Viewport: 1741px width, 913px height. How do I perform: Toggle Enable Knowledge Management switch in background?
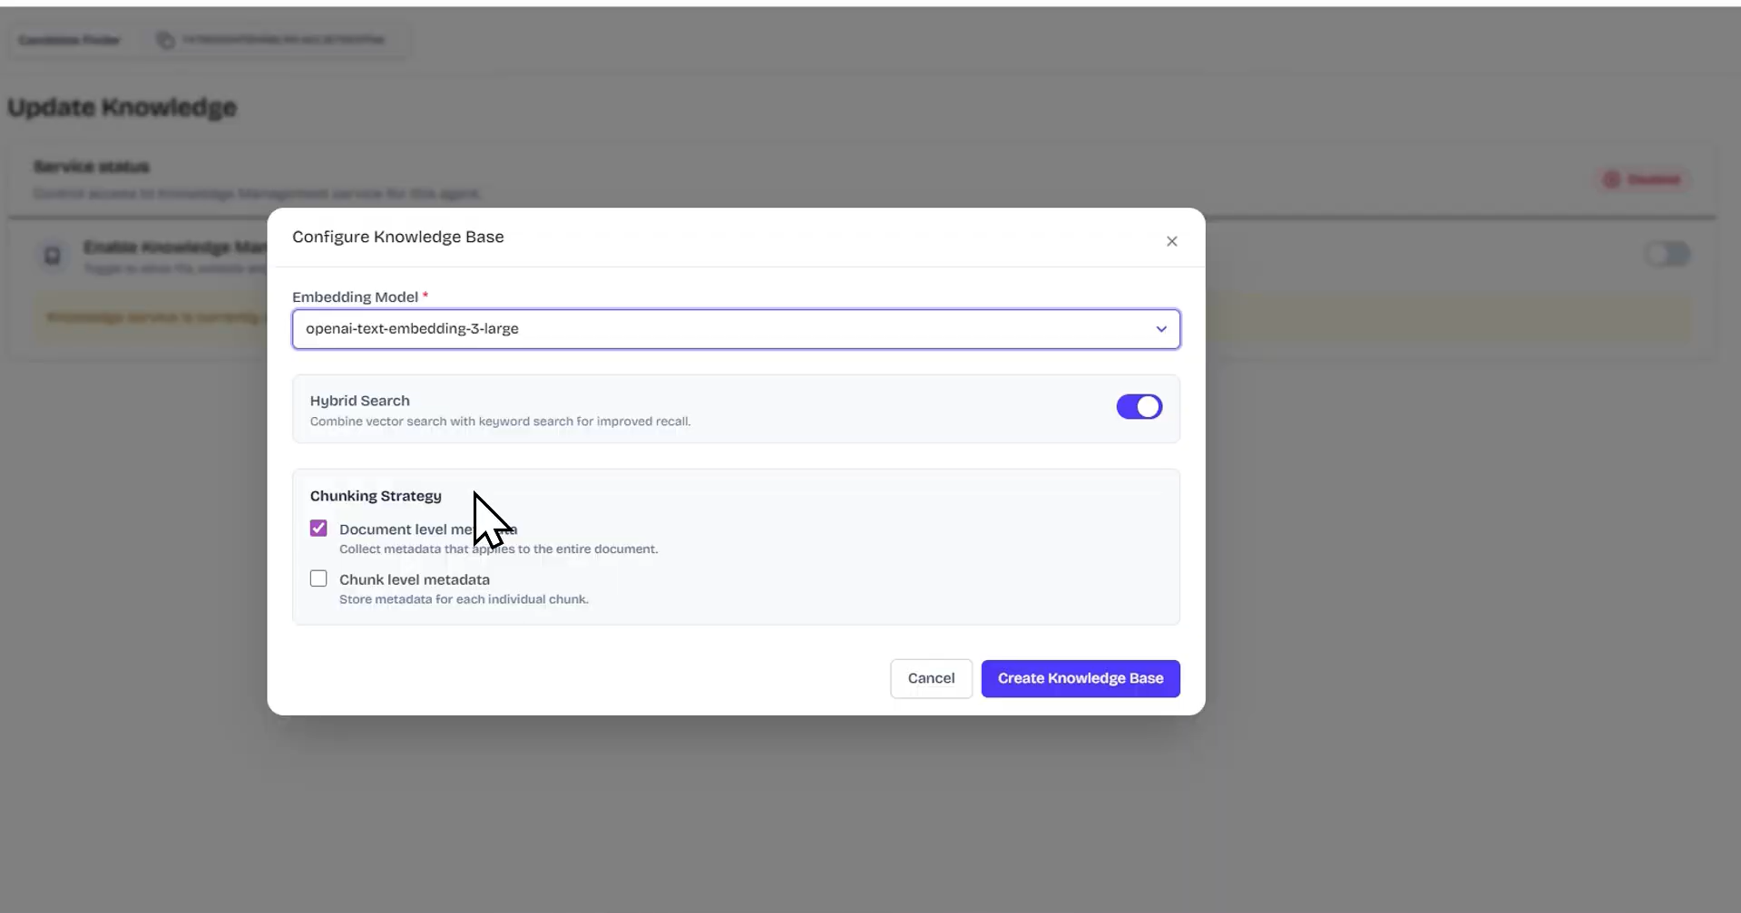click(1668, 254)
